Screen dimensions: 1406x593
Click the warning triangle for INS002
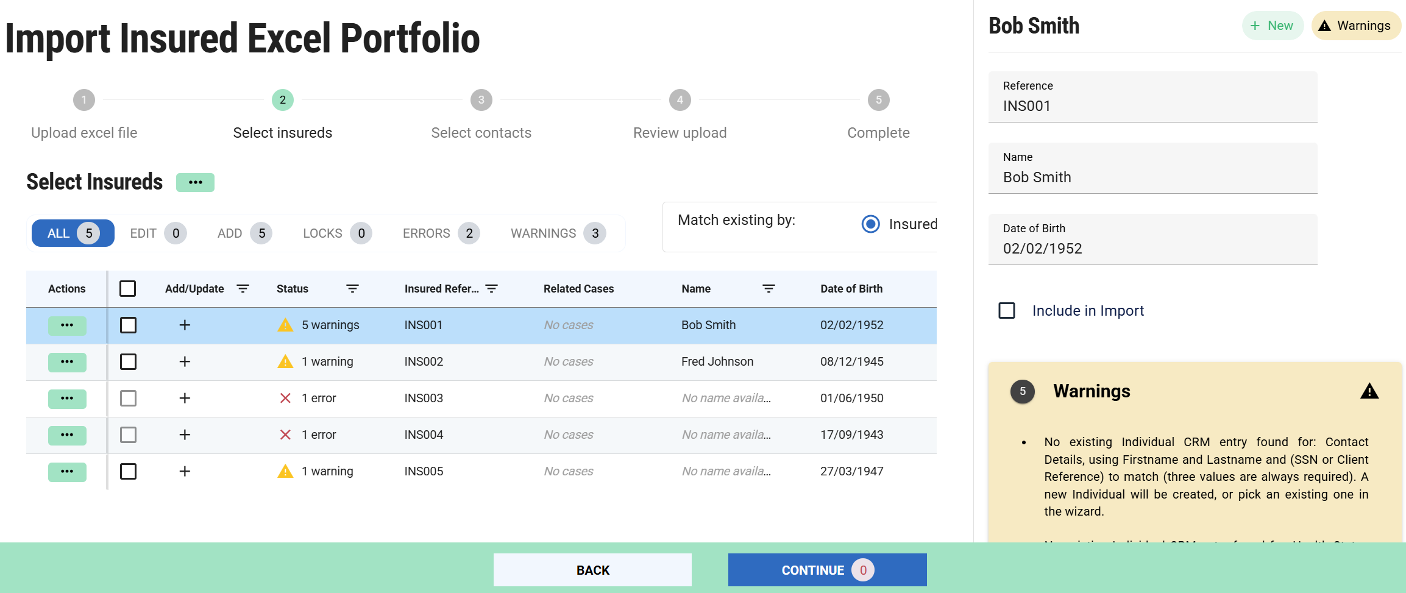coord(285,361)
